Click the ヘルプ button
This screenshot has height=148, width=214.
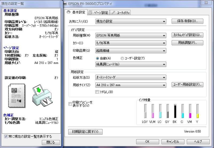pos(198,142)
